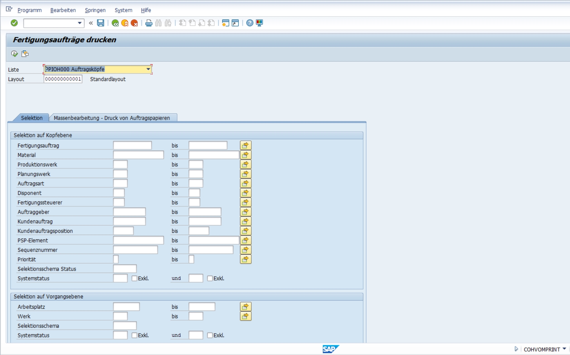Open multiple selection for Material
Screen dimensions: 570x355
coord(245,155)
